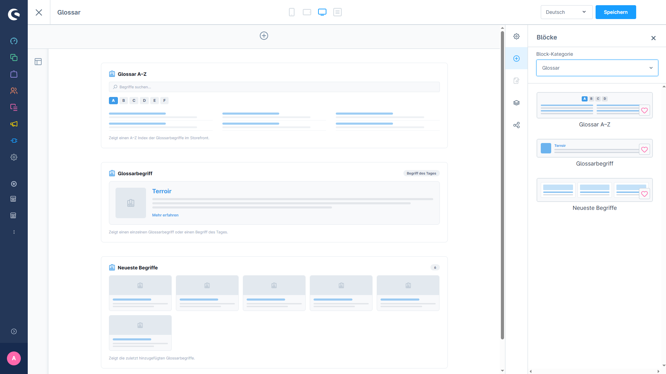This screenshot has width=666, height=374.
Task: Open the layout assignment share icon
Action: pyautogui.click(x=516, y=125)
